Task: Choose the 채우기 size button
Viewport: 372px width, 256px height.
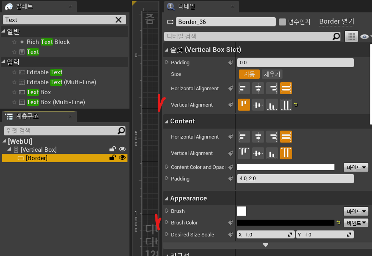Action: pyautogui.click(x=272, y=74)
